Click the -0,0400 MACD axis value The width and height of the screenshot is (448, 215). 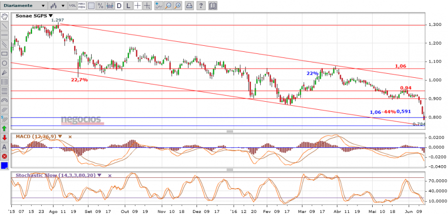point(436,167)
